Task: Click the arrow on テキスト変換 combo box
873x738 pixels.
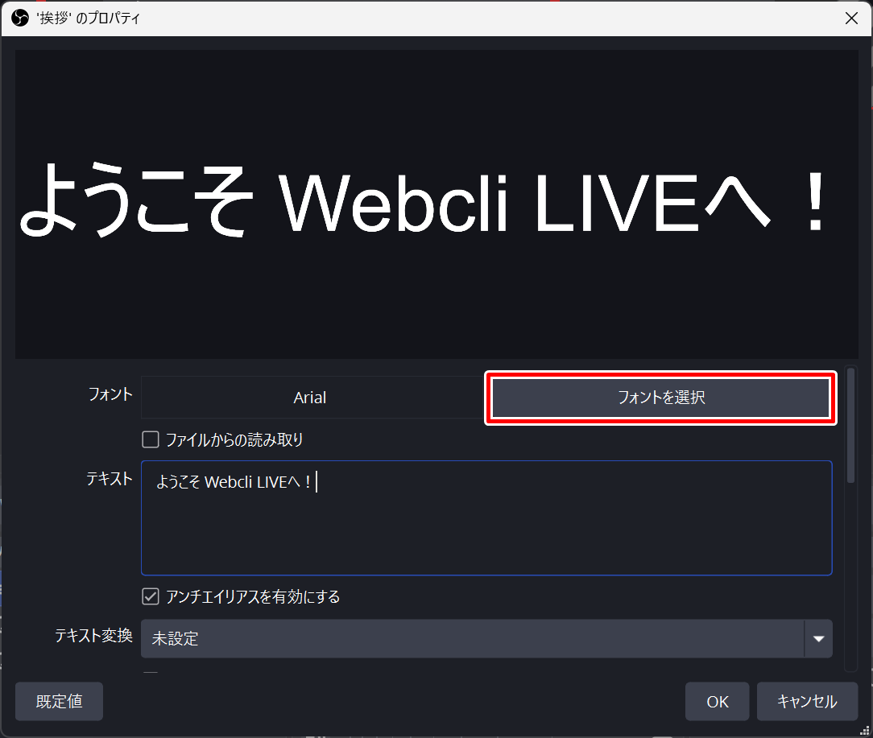Action: click(818, 639)
